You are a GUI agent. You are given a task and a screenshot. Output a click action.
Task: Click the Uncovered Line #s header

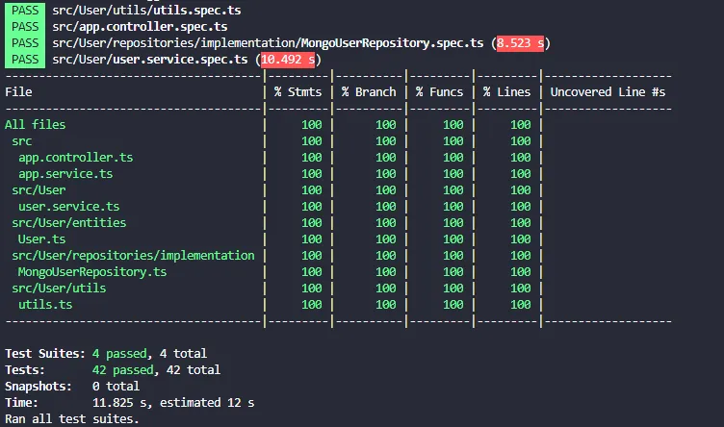608,91
